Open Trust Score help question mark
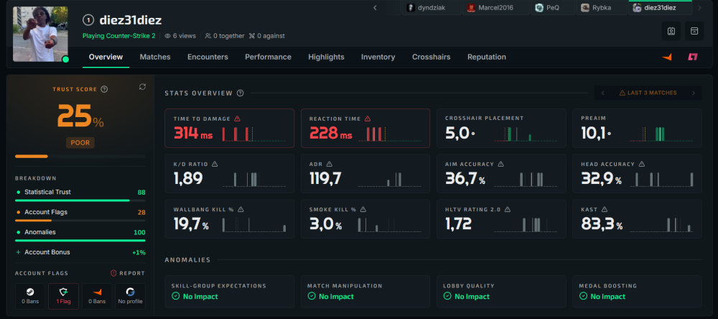This screenshot has width=718, height=319. pyautogui.click(x=104, y=89)
